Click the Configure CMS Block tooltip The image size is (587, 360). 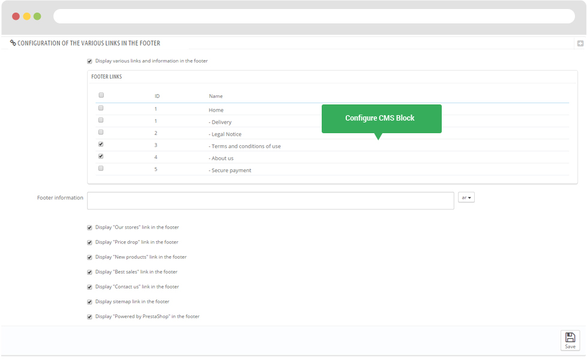pyautogui.click(x=381, y=118)
